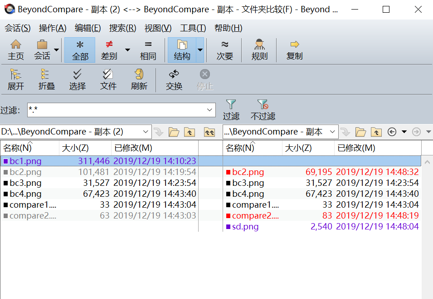Toggle 不过滤 to disable filtering
Viewport: 433px width, 299px height.
coord(263,109)
